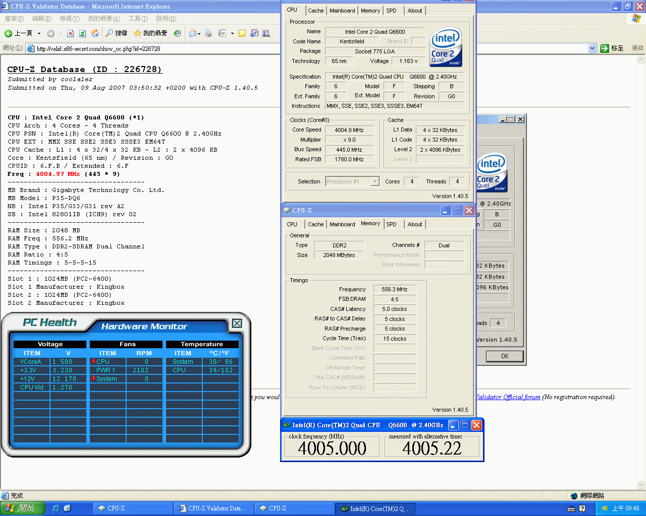
Task: Open the 檔案(F) menu
Action: pyautogui.click(x=14, y=19)
